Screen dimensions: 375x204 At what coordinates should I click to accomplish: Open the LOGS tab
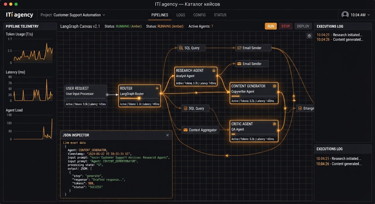tap(181, 15)
